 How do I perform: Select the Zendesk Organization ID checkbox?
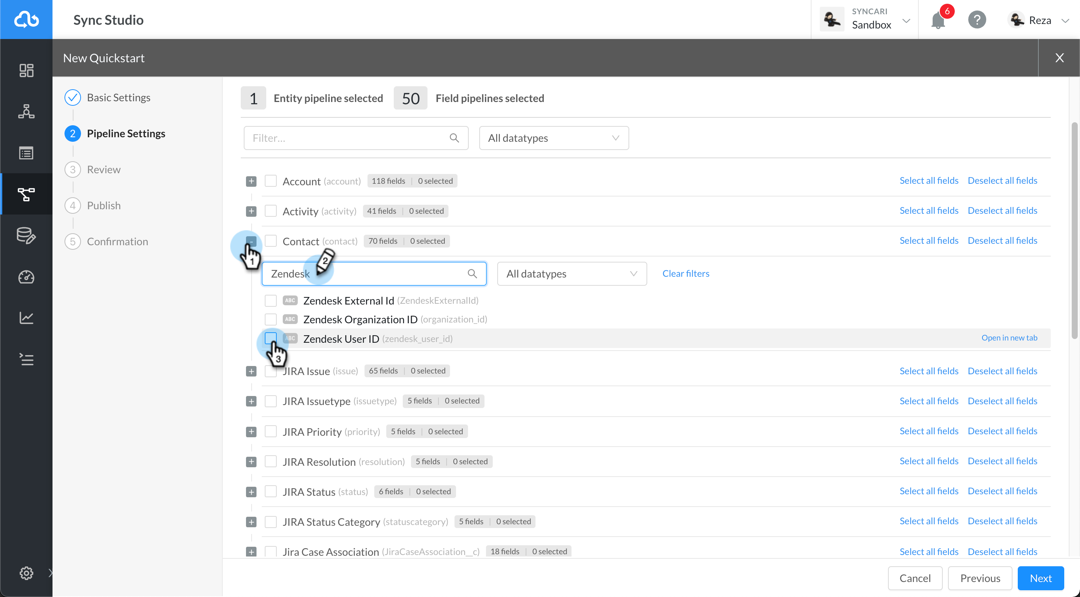point(270,319)
